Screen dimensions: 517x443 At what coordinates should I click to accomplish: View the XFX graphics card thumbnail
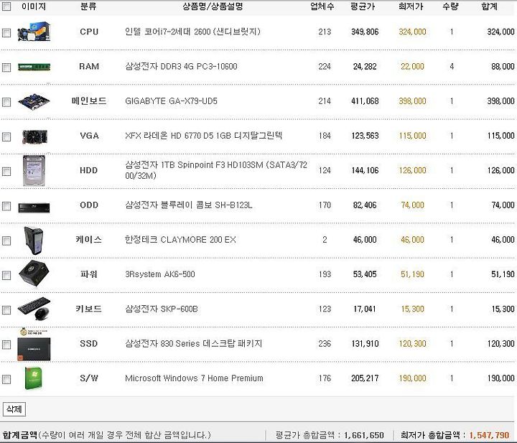pos(34,136)
